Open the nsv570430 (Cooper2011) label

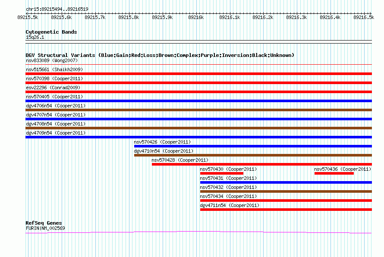coord(228,169)
